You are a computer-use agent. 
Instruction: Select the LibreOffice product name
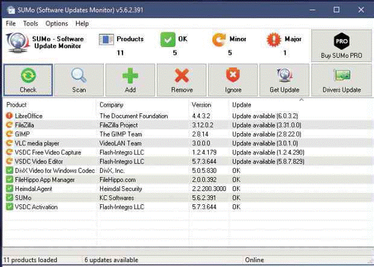(x=28, y=116)
